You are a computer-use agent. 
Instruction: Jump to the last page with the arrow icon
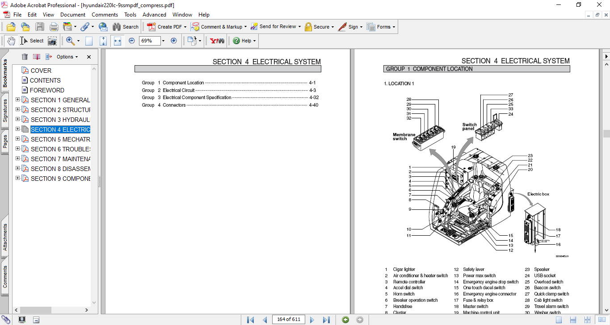point(326,320)
